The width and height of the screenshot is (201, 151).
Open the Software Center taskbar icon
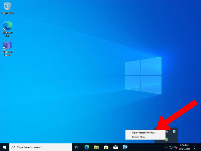point(125,147)
